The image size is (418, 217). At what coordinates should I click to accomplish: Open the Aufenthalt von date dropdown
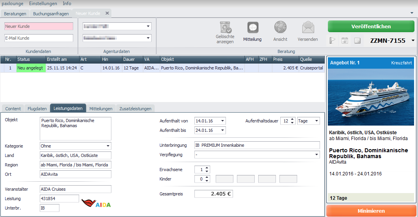[x=222, y=121]
